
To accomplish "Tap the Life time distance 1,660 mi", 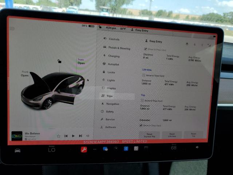I will click(x=146, y=83).
